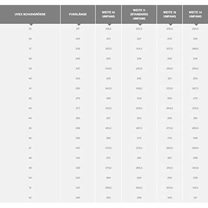Click the arrow pointer below WEITE 11 header
Image resolution: width=208 pixels, height=208 pixels.
(140, 25)
